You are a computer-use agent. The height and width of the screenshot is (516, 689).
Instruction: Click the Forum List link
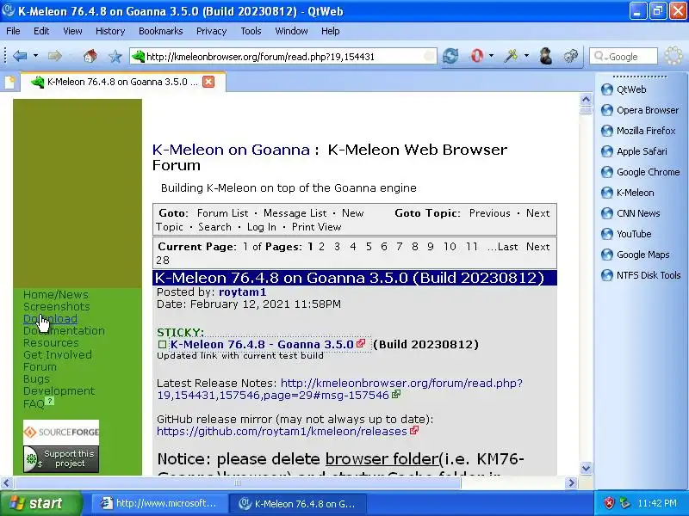[222, 213]
